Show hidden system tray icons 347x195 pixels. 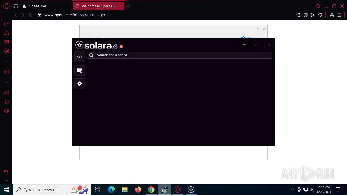click(292, 190)
